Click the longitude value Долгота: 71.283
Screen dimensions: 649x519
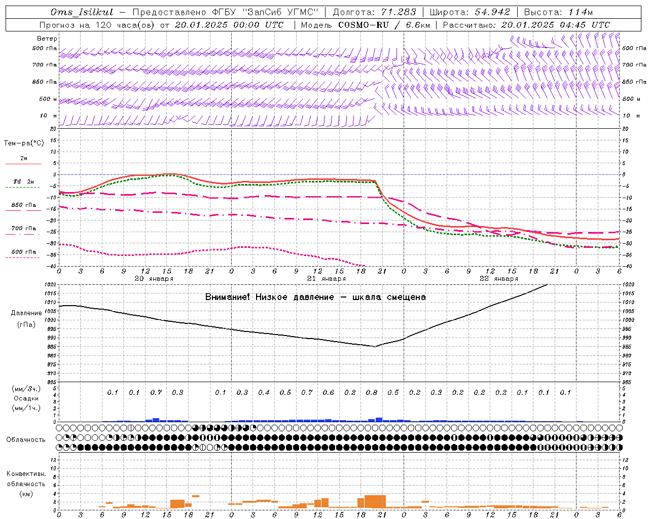tap(375, 12)
